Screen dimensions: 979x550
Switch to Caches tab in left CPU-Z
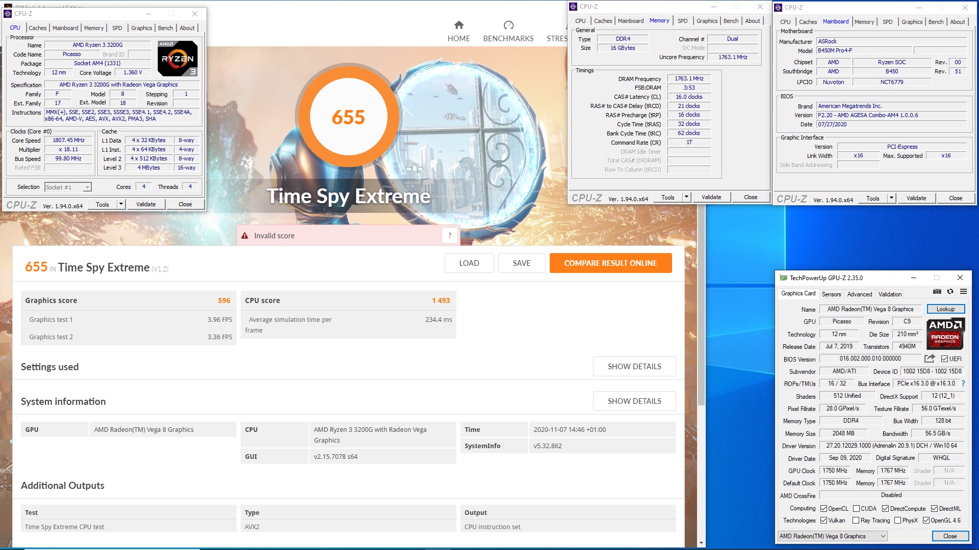(37, 28)
